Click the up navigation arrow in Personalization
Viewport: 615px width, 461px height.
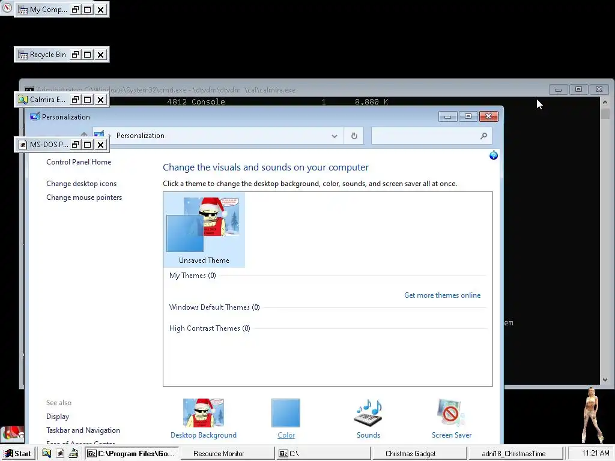click(x=84, y=134)
